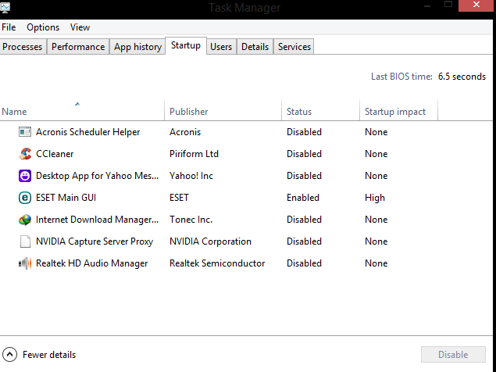Switch to the Services tab
Image resolution: width=496 pixels, height=372 pixels.
pyautogui.click(x=294, y=47)
